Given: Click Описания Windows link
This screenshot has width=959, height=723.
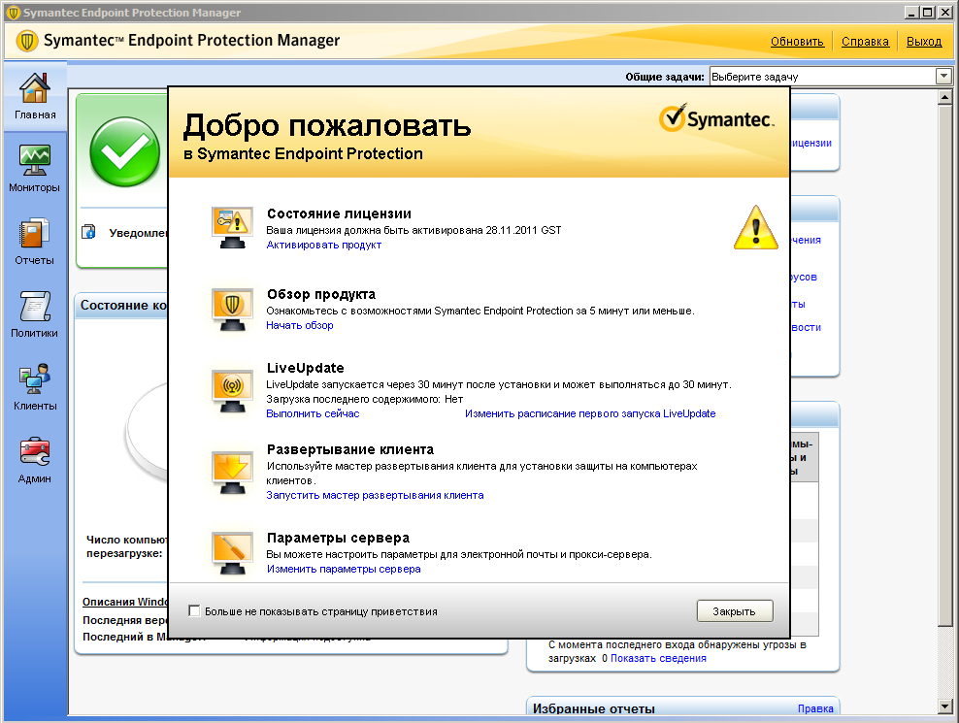Looking at the screenshot, I should click(x=125, y=602).
